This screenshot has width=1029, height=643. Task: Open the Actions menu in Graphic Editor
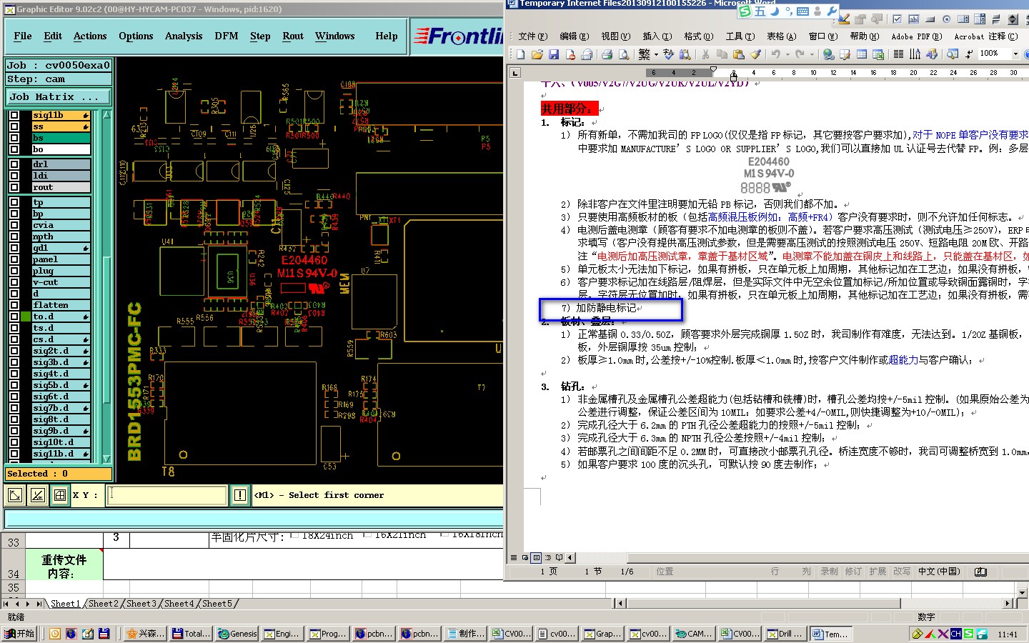(90, 36)
